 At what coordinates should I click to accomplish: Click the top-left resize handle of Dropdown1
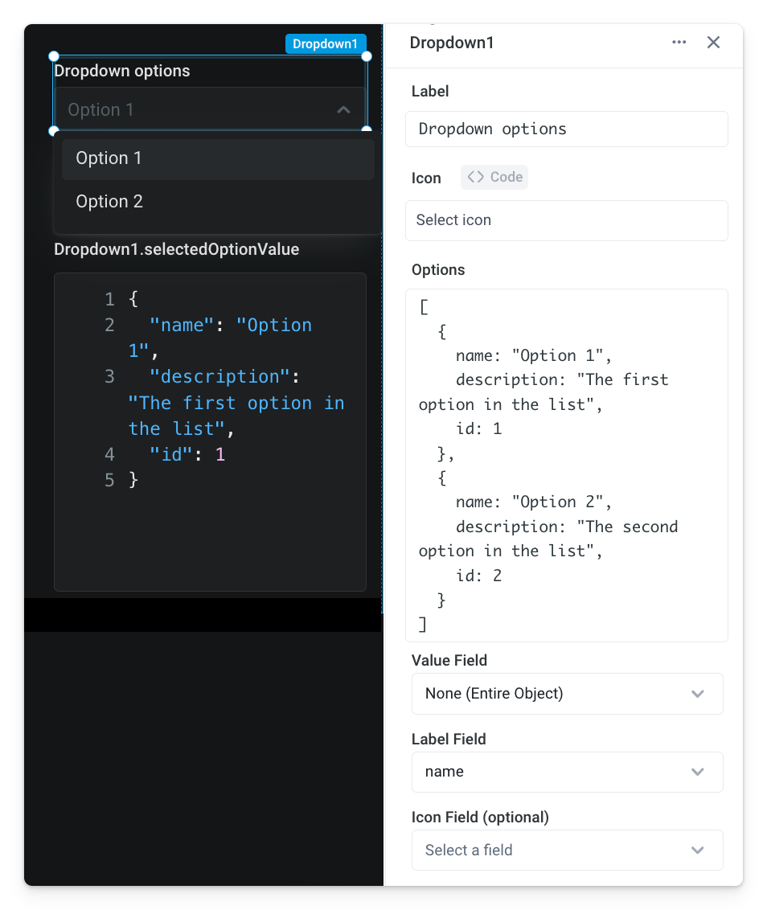tap(55, 56)
